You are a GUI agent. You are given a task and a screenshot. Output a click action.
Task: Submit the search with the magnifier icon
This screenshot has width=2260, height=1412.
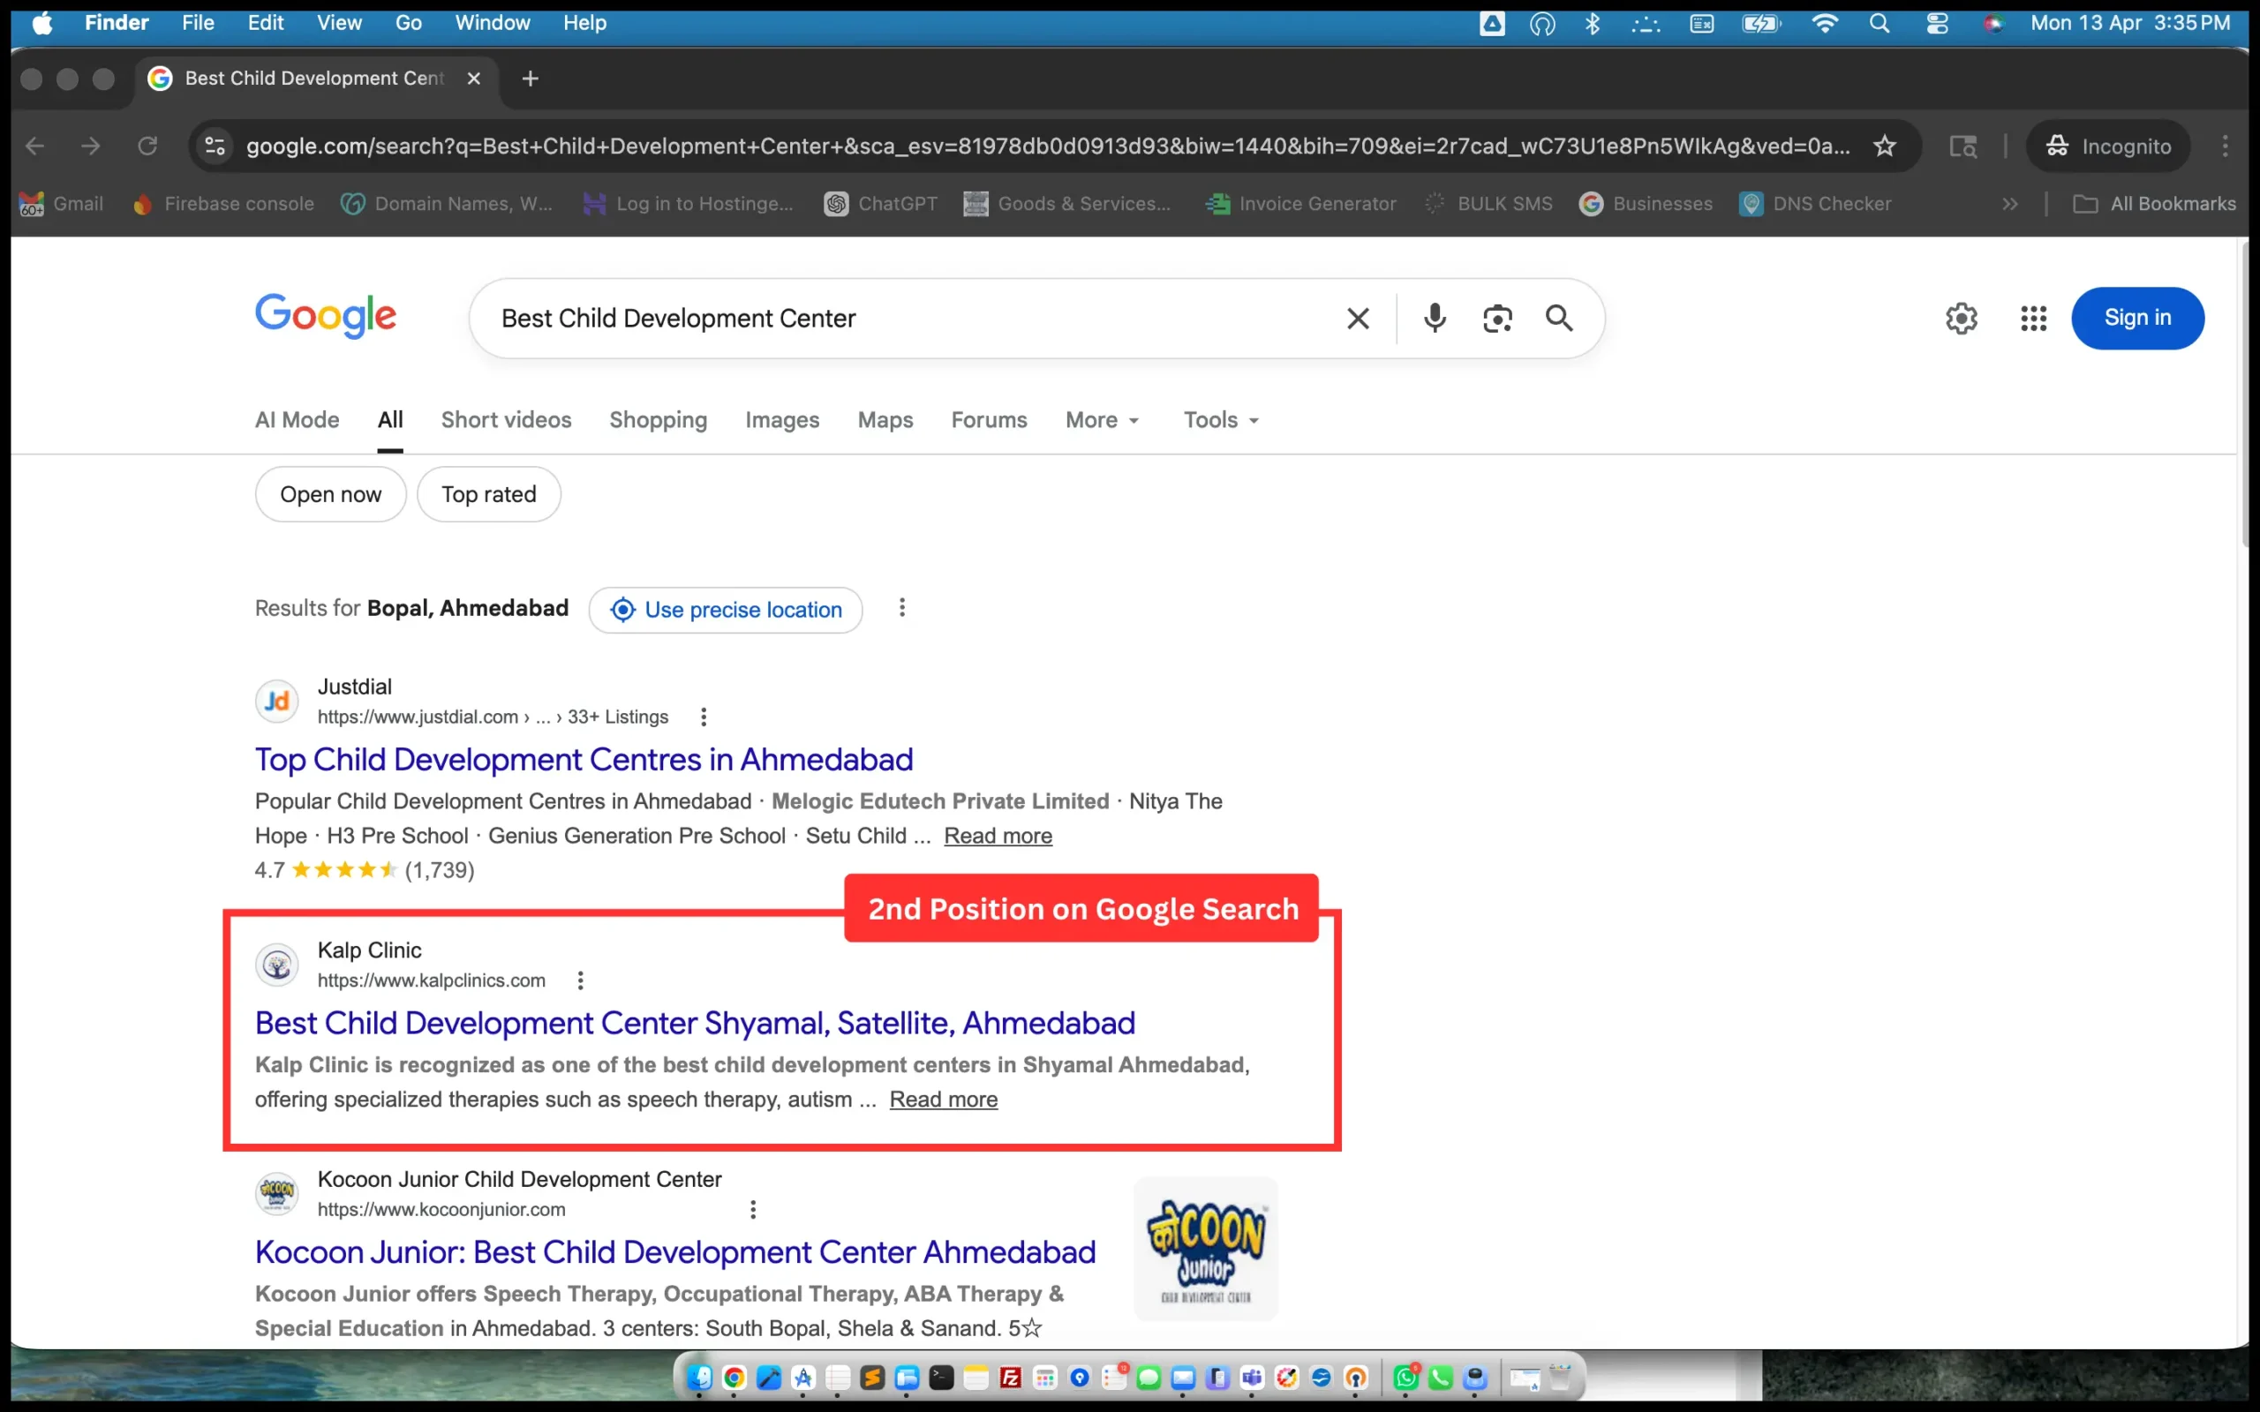click(x=1559, y=319)
